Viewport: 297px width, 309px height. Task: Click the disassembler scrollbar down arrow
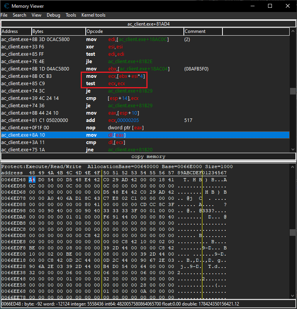[x=293, y=149]
